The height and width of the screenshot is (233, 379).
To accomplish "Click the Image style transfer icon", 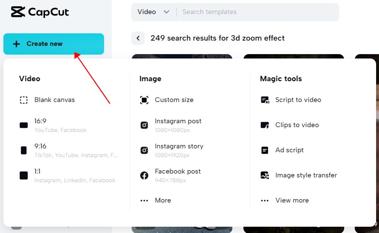I will point(265,175).
